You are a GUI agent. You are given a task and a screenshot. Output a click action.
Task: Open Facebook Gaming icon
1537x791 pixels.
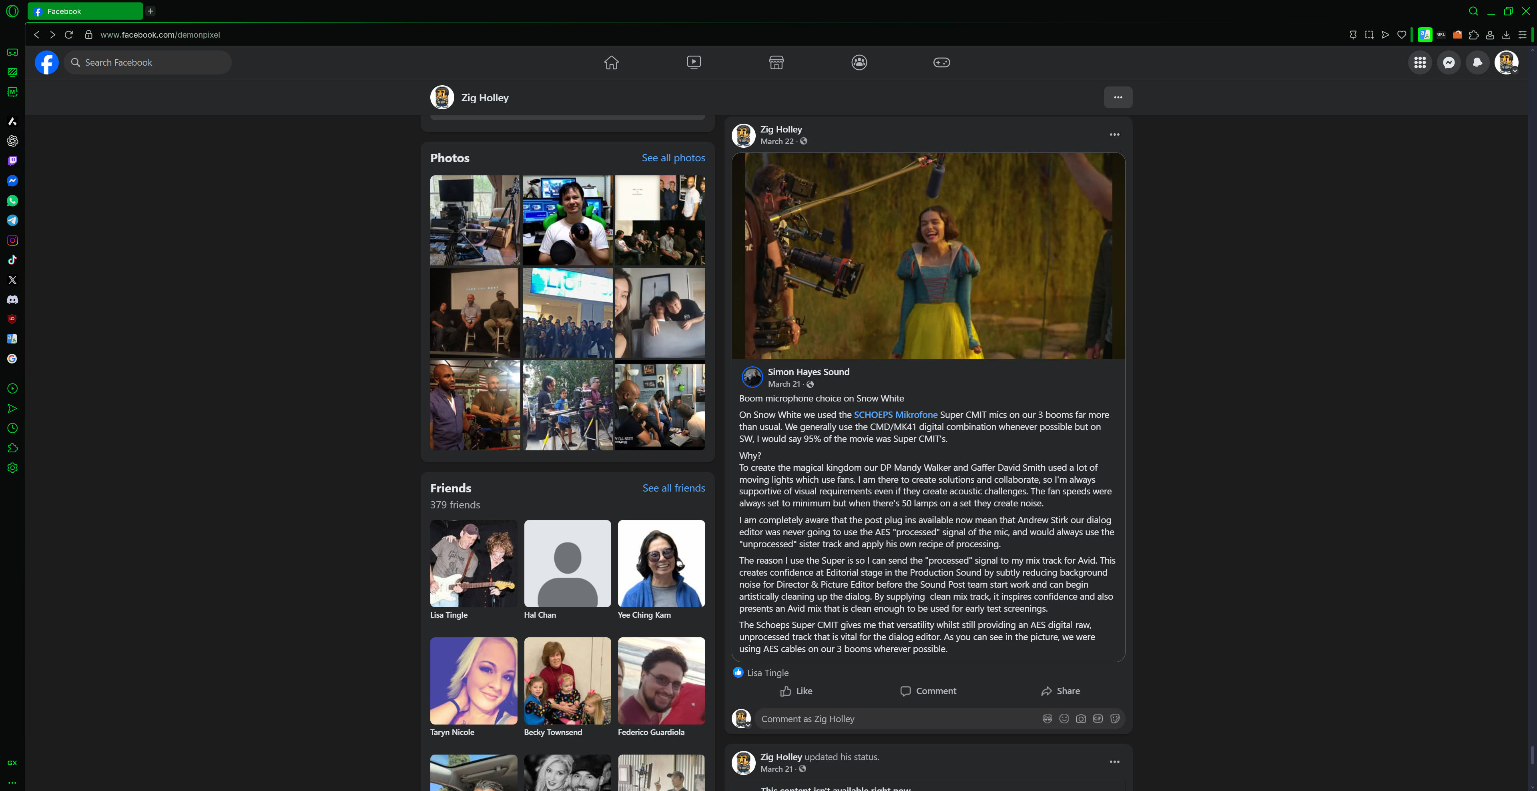pyautogui.click(x=941, y=62)
